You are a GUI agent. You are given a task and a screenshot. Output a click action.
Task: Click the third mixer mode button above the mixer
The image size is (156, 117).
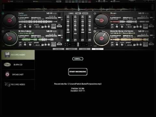(x=85, y=13)
